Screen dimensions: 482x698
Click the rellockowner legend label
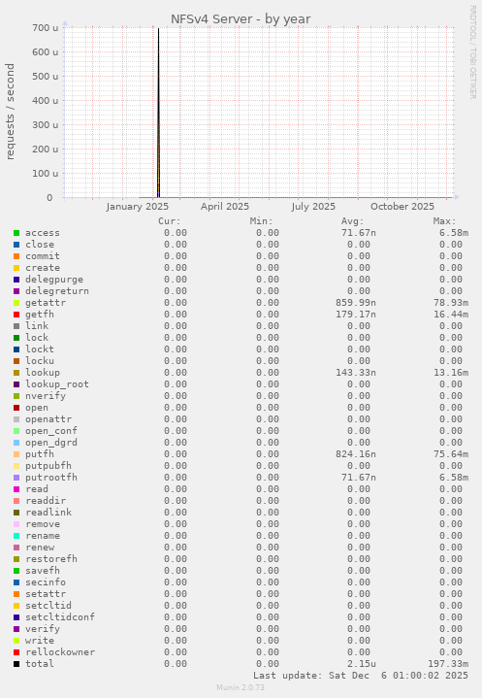click(60, 652)
